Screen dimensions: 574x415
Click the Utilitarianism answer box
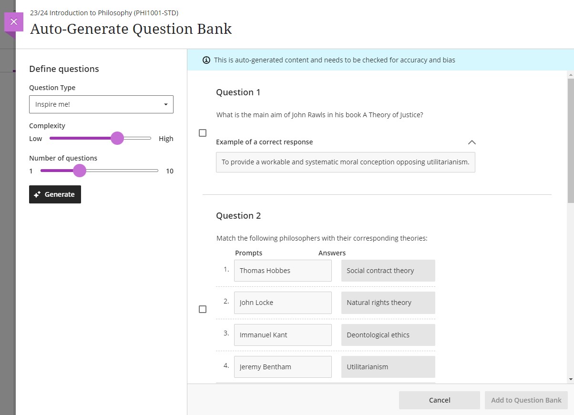click(x=388, y=366)
